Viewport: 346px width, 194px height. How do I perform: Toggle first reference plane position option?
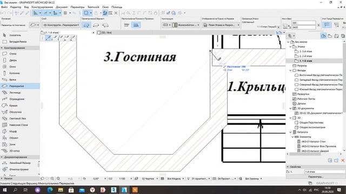coord(127,25)
